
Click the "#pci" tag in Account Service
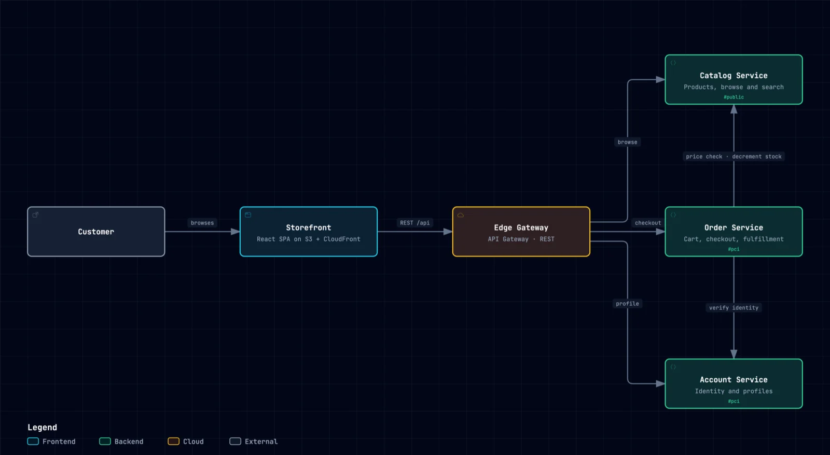pyautogui.click(x=734, y=401)
